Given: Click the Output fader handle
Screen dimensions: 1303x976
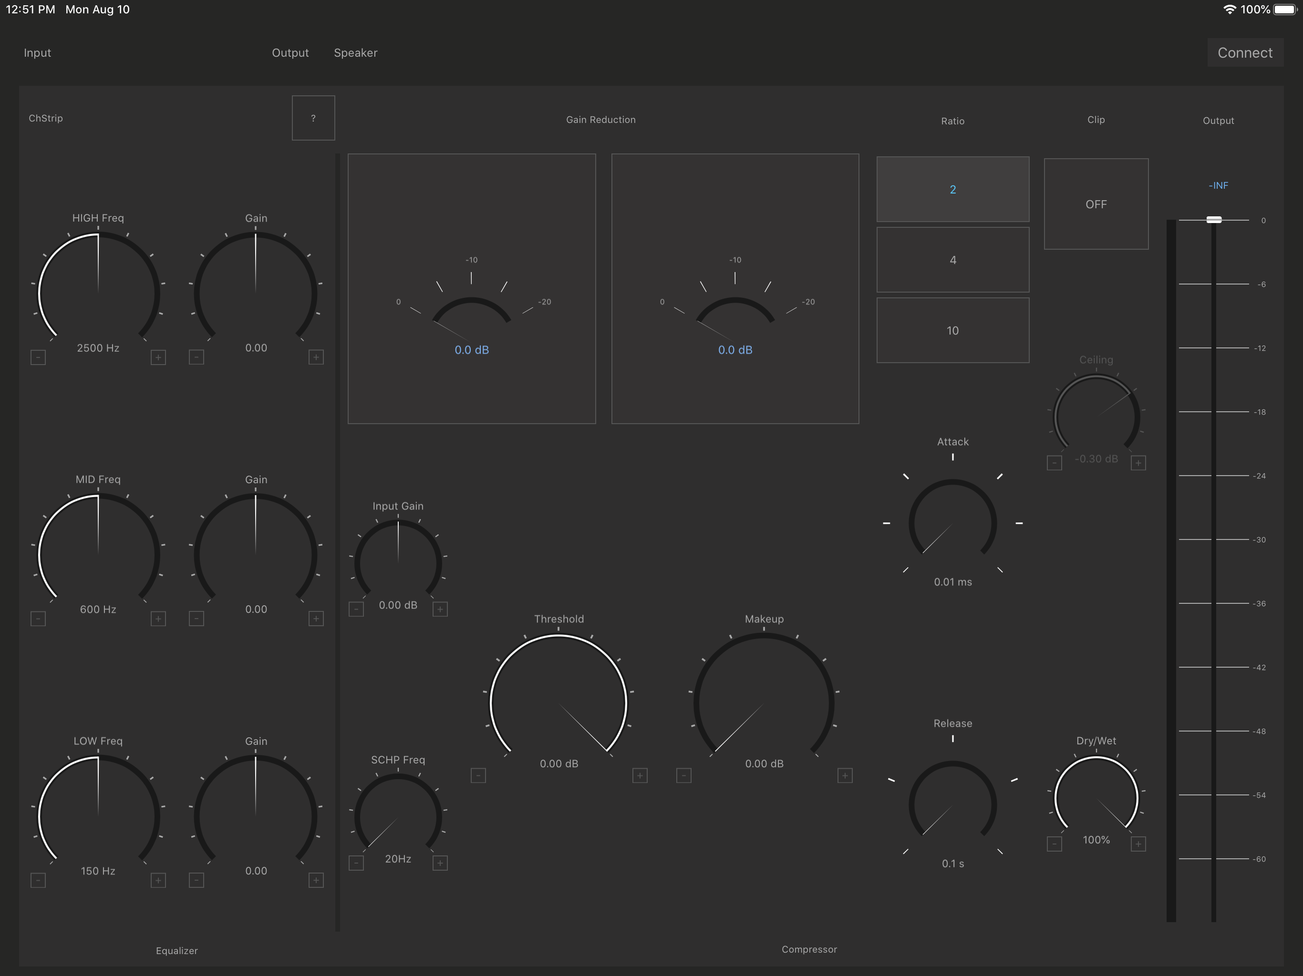Looking at the screenshot, I should pos(1213,220).
